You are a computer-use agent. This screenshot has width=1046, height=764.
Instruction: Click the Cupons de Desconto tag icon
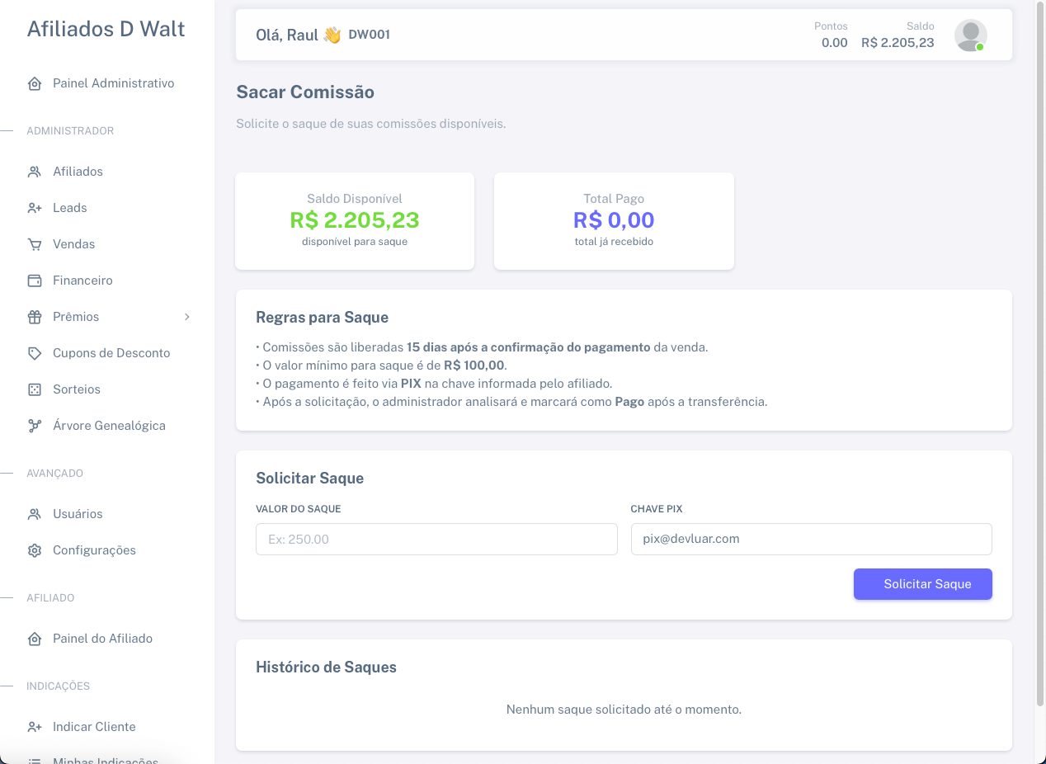tap(35, 353)
